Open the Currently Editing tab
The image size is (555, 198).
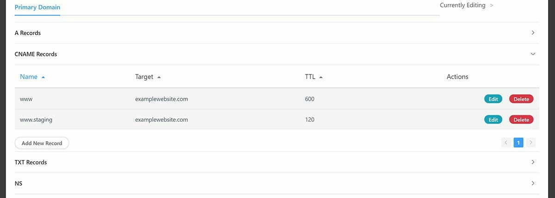[x=462, y=6]
